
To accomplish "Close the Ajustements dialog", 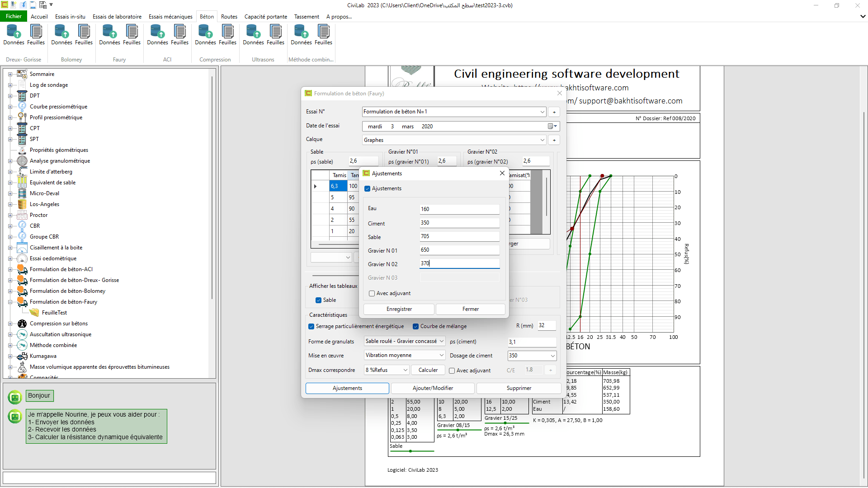I will [502, 174].
